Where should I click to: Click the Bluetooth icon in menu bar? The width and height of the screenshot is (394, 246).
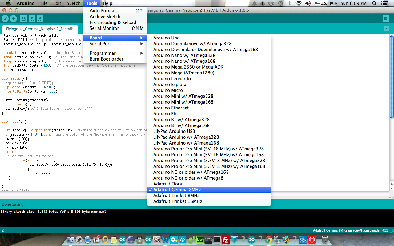click(x=290, y=3)
